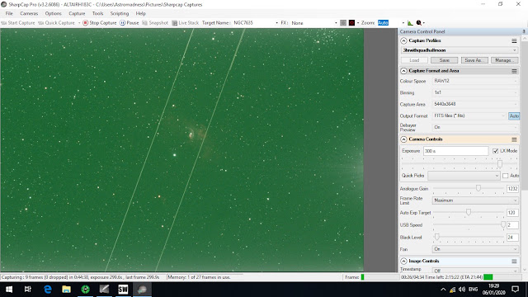Viewport: 528px width, 297px height.
Task: Expand the Frame Rate Limit dropdown
Action: click(475, 200)
